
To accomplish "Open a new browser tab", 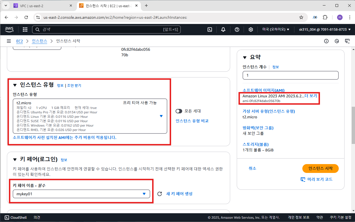I will pos(146,6).
